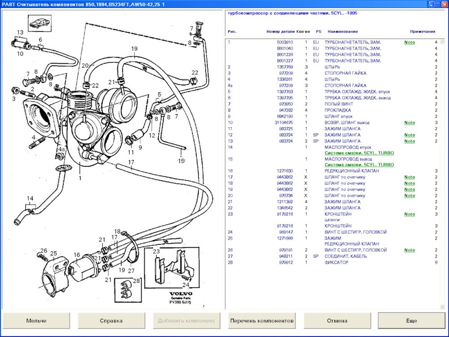Click the Наименование column header
The height and width of the screenshot is (337, 449).
tap(342, 31)
